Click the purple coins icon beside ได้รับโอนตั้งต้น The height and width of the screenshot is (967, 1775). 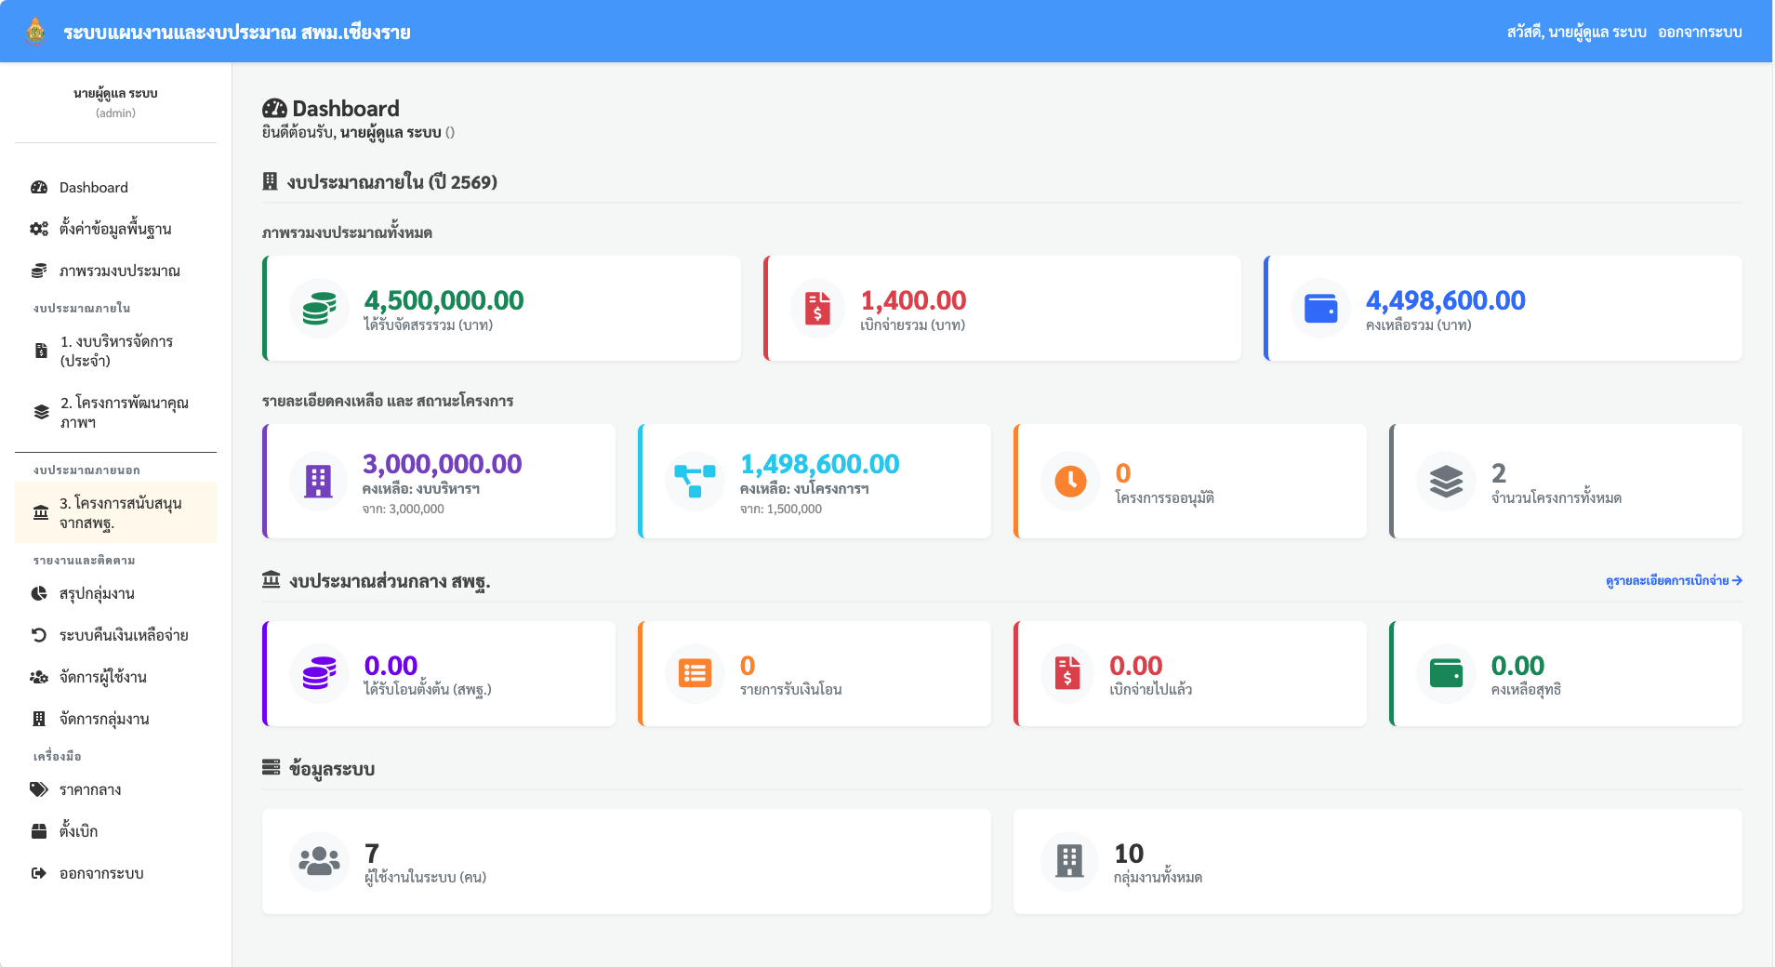click(x=319, y=673)
